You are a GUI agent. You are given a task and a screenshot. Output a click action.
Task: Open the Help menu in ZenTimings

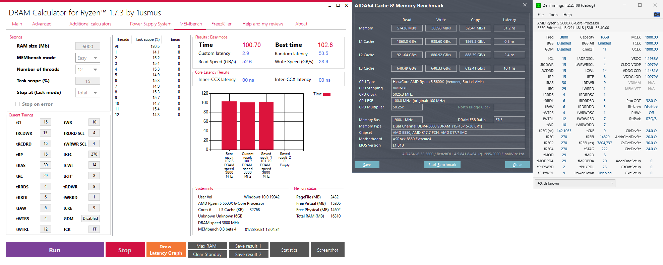tap(567, 15)
